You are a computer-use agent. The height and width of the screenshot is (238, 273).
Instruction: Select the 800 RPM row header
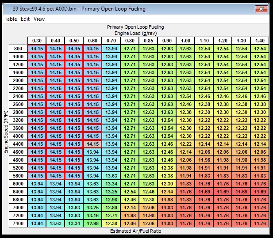18,49
